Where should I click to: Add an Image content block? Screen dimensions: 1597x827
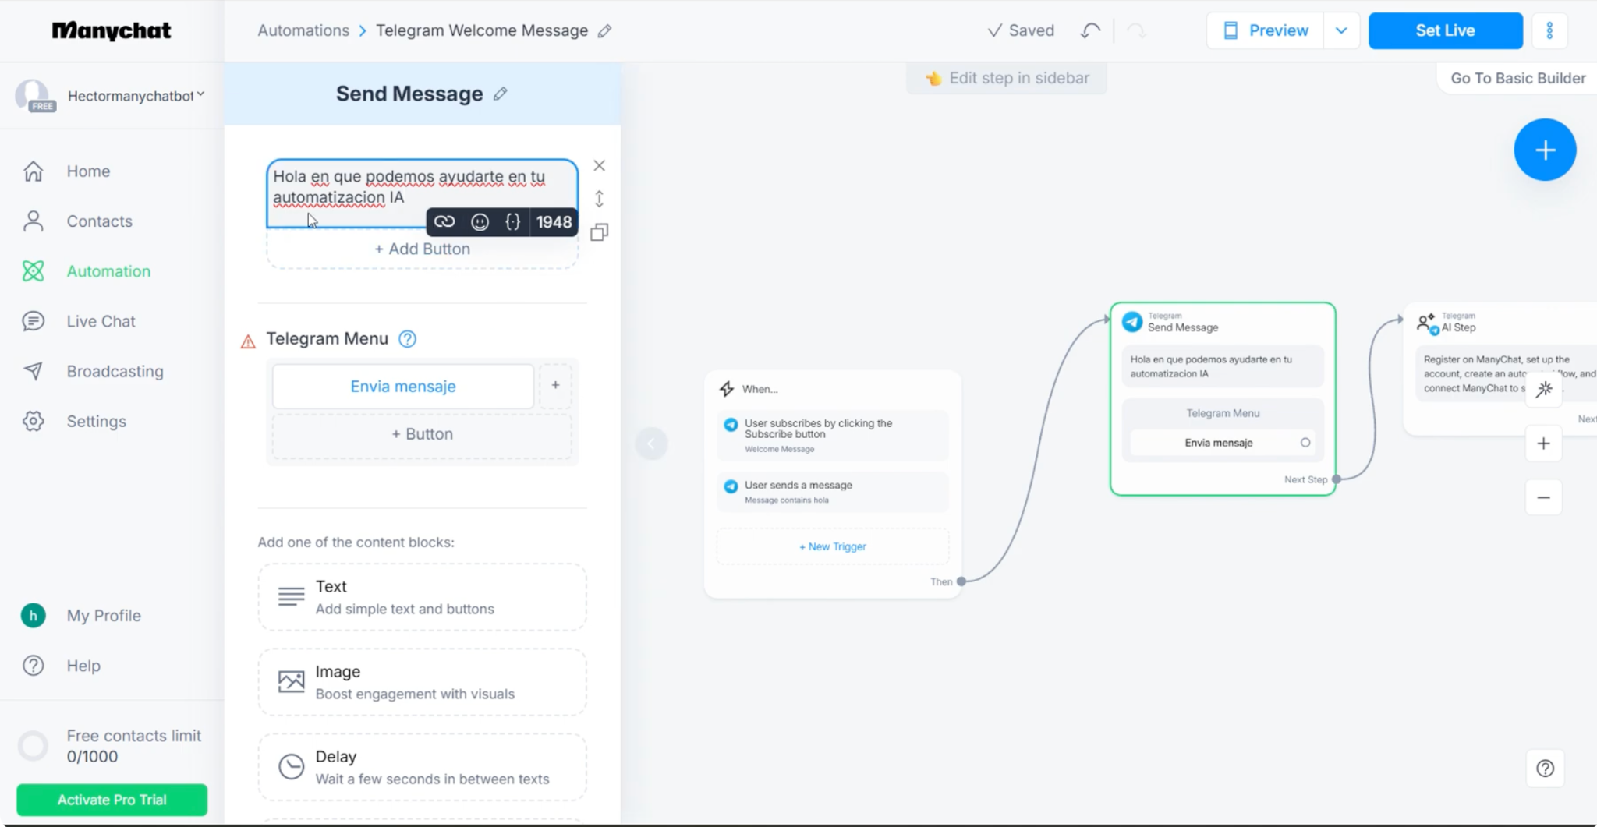(422, 682)
